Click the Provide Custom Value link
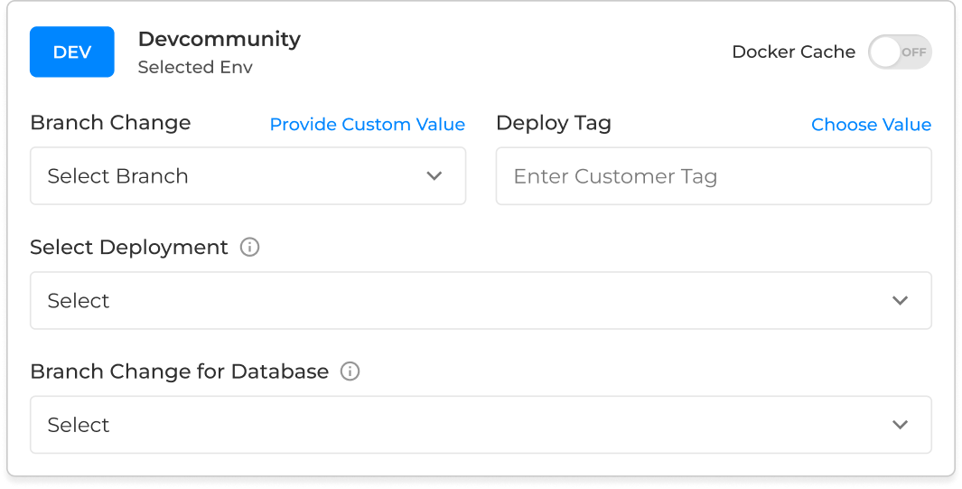Screen dimensions: 962x489 367,125
